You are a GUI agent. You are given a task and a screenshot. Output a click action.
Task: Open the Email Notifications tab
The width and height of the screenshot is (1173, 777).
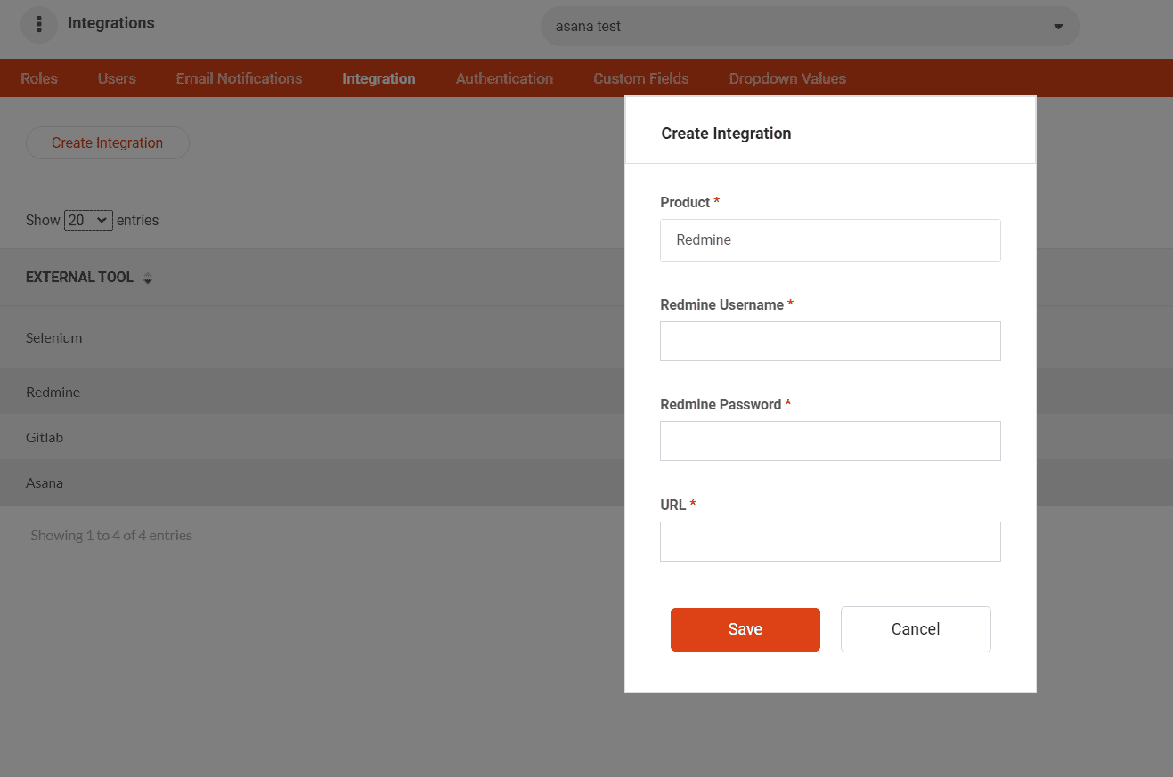[x=239, y=78]
